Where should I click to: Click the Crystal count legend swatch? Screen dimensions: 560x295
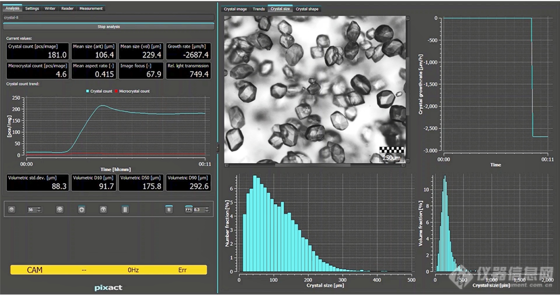point(87,91)
